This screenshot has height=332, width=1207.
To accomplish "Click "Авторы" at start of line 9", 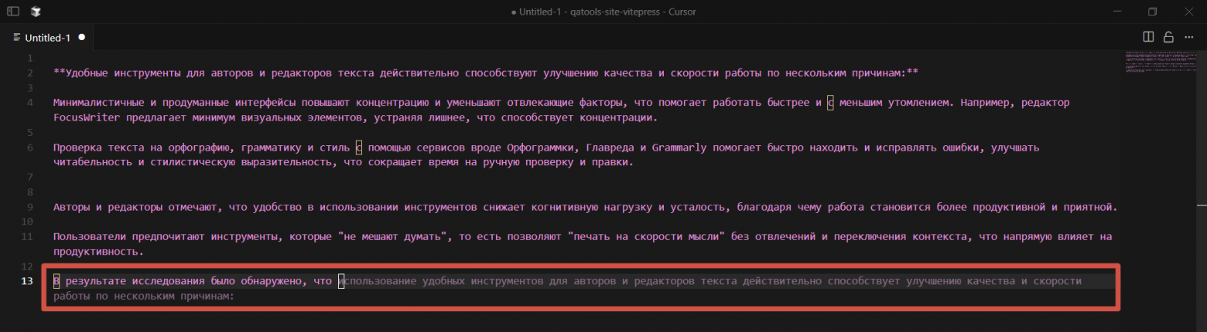I will pos(71,207).
